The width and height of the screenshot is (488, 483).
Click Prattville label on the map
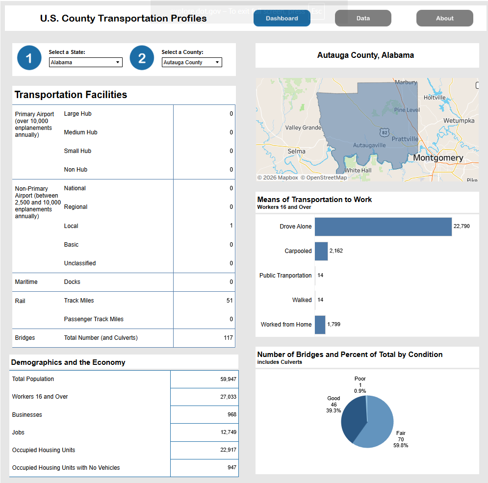[405, 139]
